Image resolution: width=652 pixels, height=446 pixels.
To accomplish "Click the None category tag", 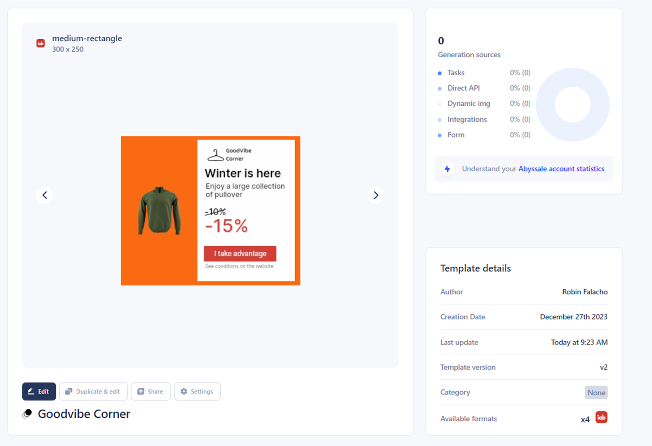I will click(x=596, y=393).
